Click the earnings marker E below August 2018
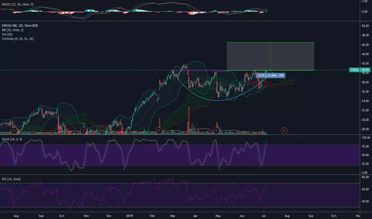Image resolution: width=372 pixels, height=219 pixels. (x=14, y=131)
